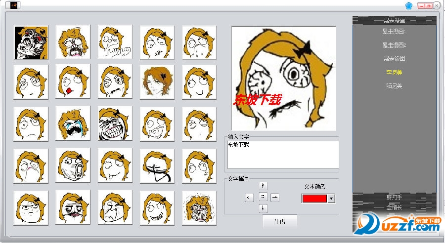Click the large preview image

(x=284, y=78)
